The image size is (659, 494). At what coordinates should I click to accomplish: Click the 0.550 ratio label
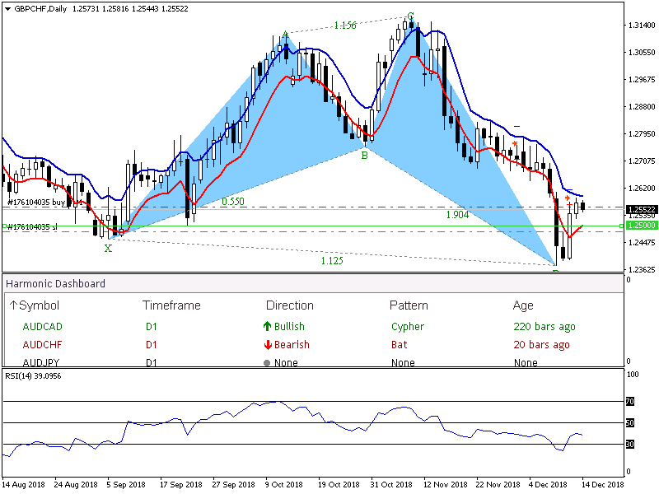tap(233, 202)
